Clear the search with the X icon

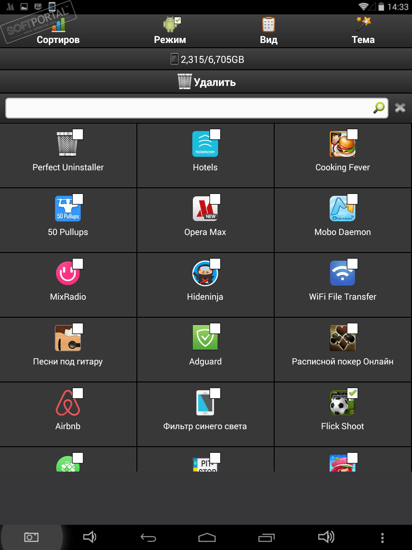400,108
